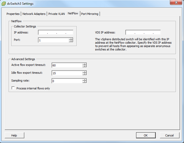184x143 pixels.
Task: Click the Sampling rate field
Action: [67, 81]
